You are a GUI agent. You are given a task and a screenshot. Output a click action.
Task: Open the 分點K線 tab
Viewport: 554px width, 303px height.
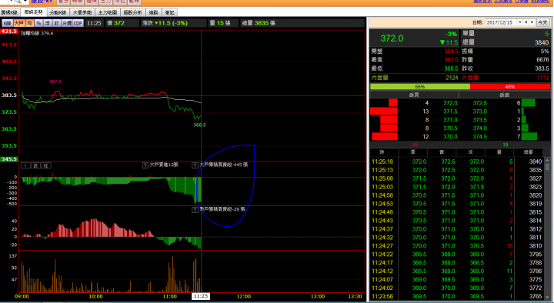pos(58,12)
